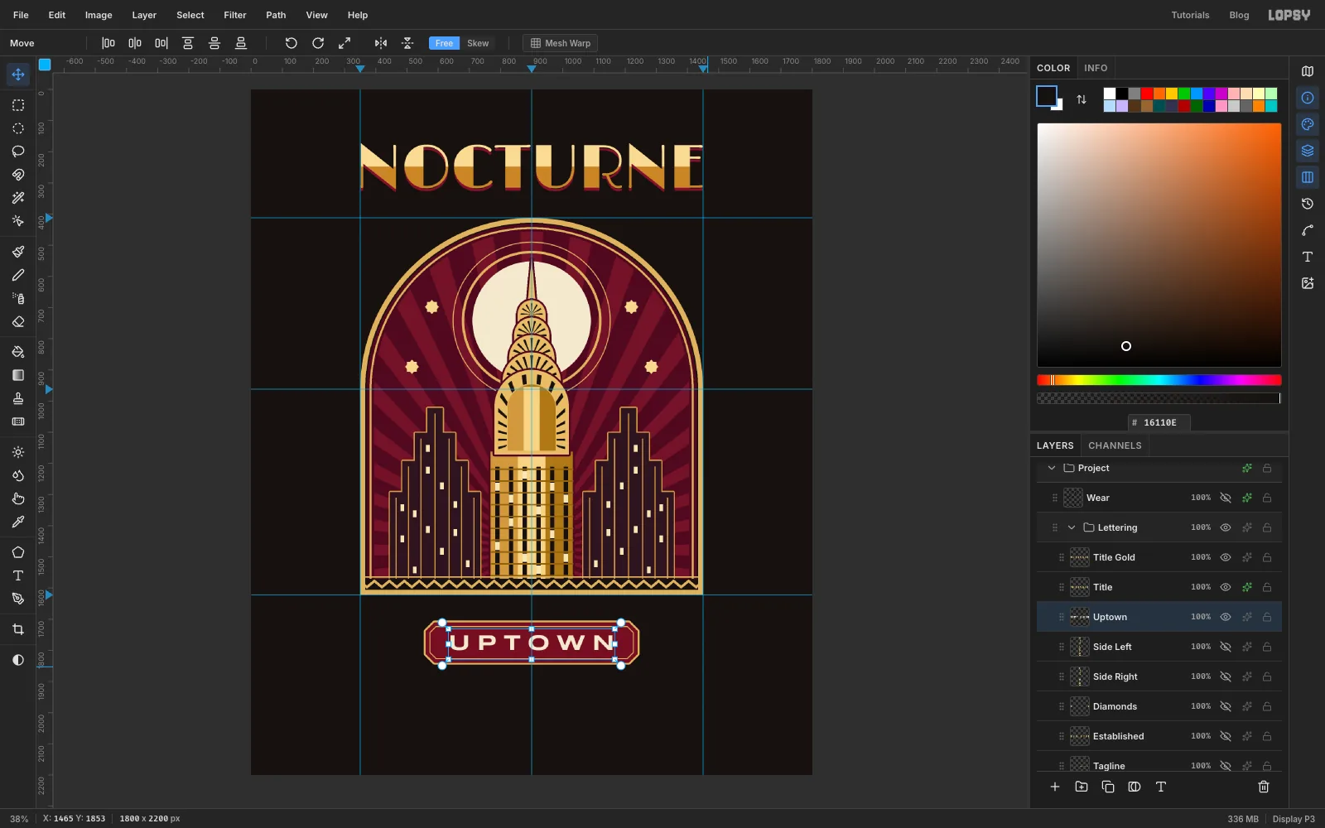The image size is (1325, 828).
Task: Delete layer with the trash icon
Action: coord(1264,787)
